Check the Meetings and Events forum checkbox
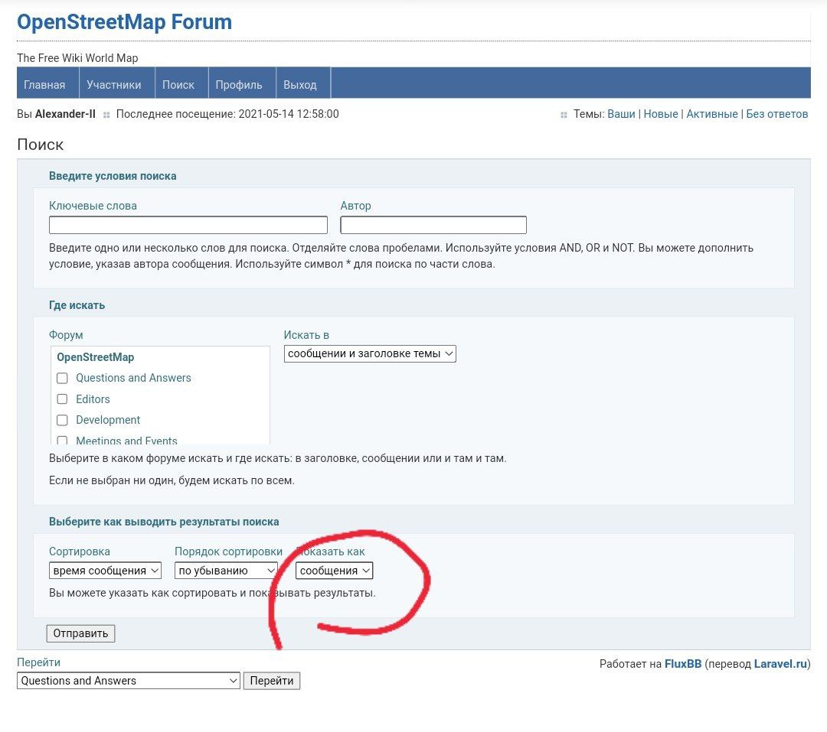827x732 pixels. point(62,441)
